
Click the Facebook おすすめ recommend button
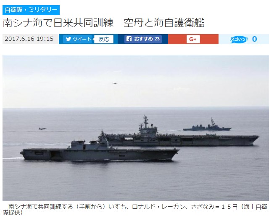coord(143,39)
